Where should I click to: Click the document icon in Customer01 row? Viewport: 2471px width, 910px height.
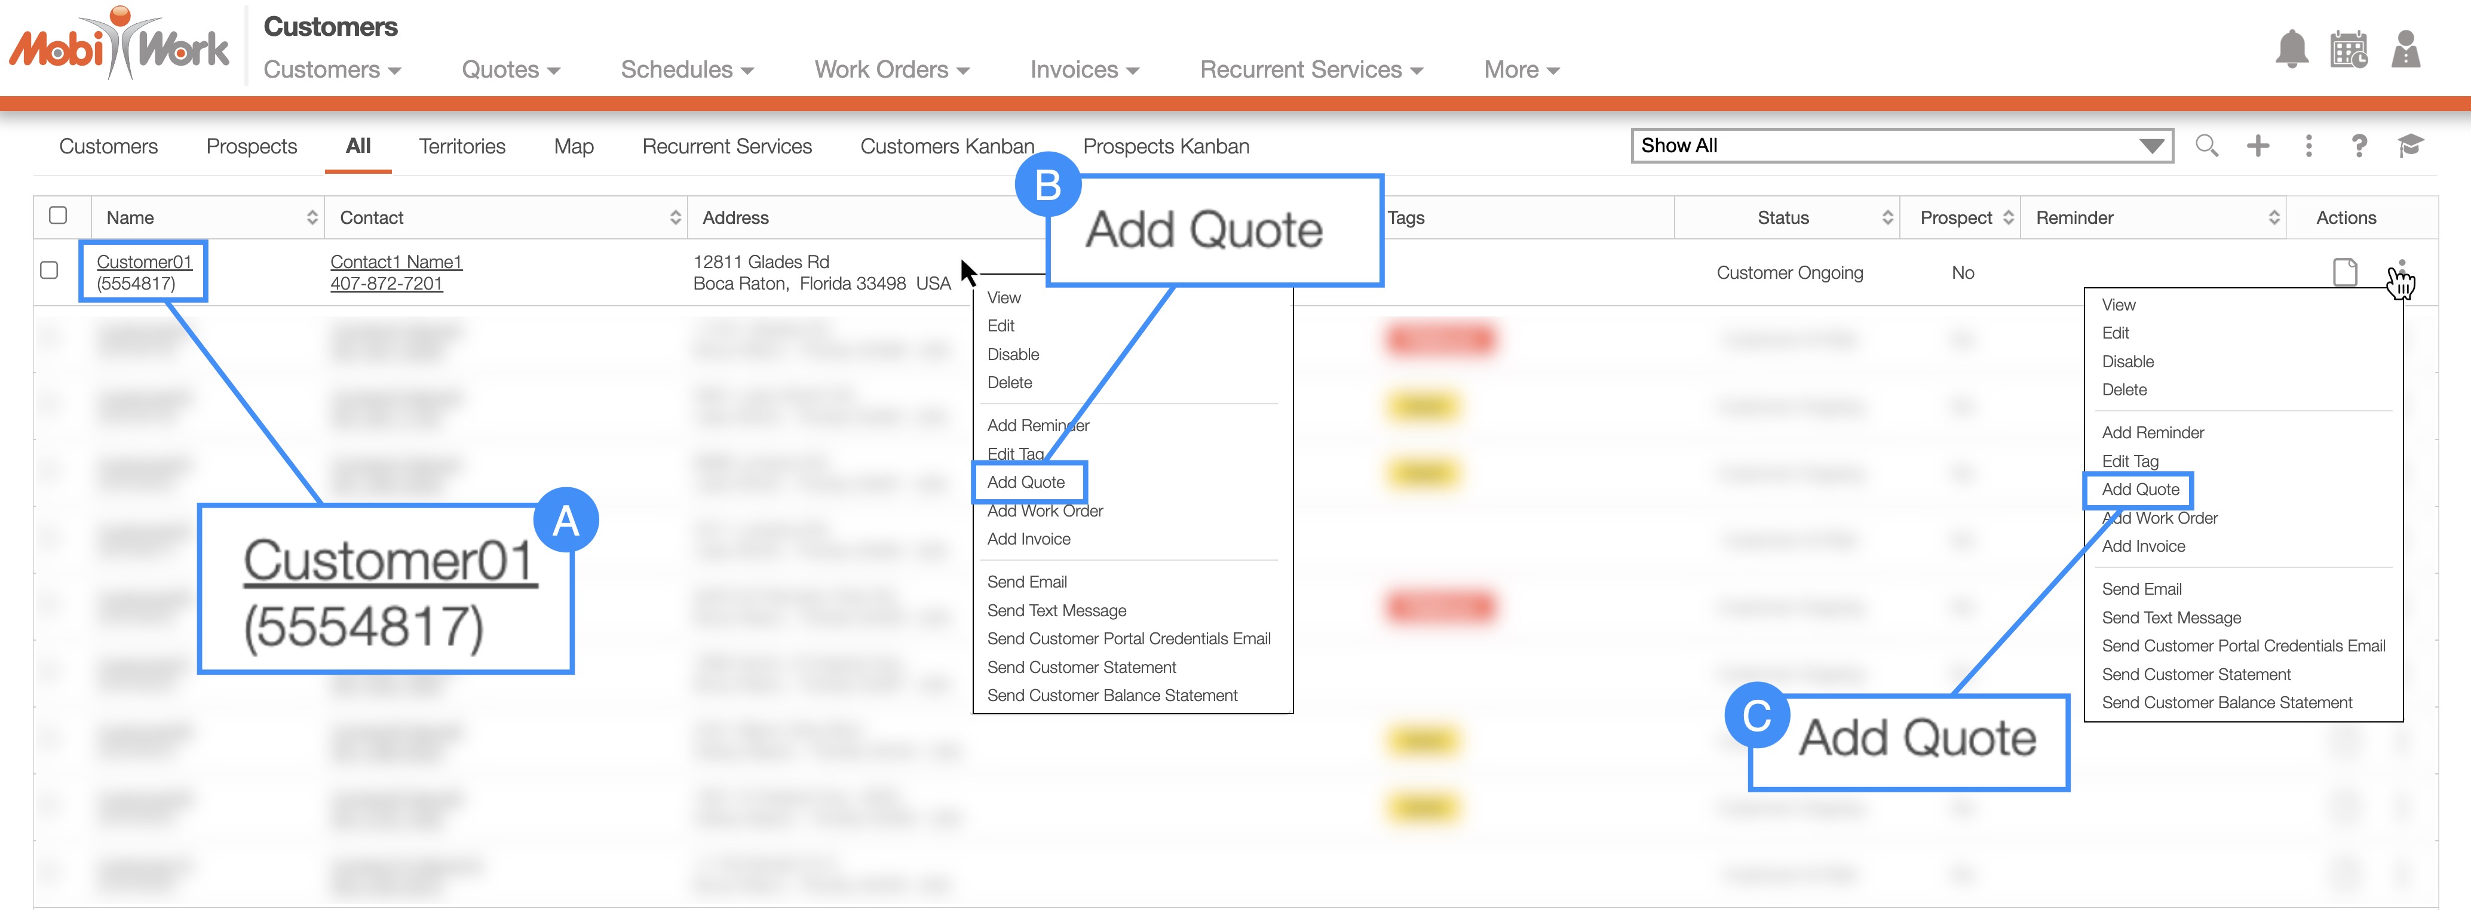(x=2344, y=272)
